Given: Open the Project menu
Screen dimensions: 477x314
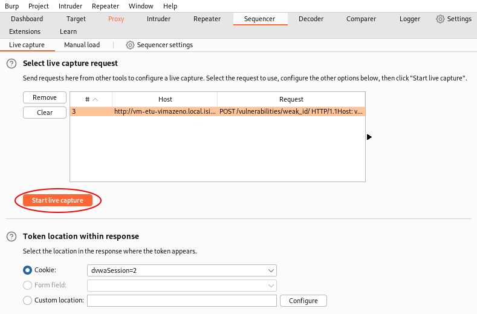Looking at the screenshot, I should (39, 6).
